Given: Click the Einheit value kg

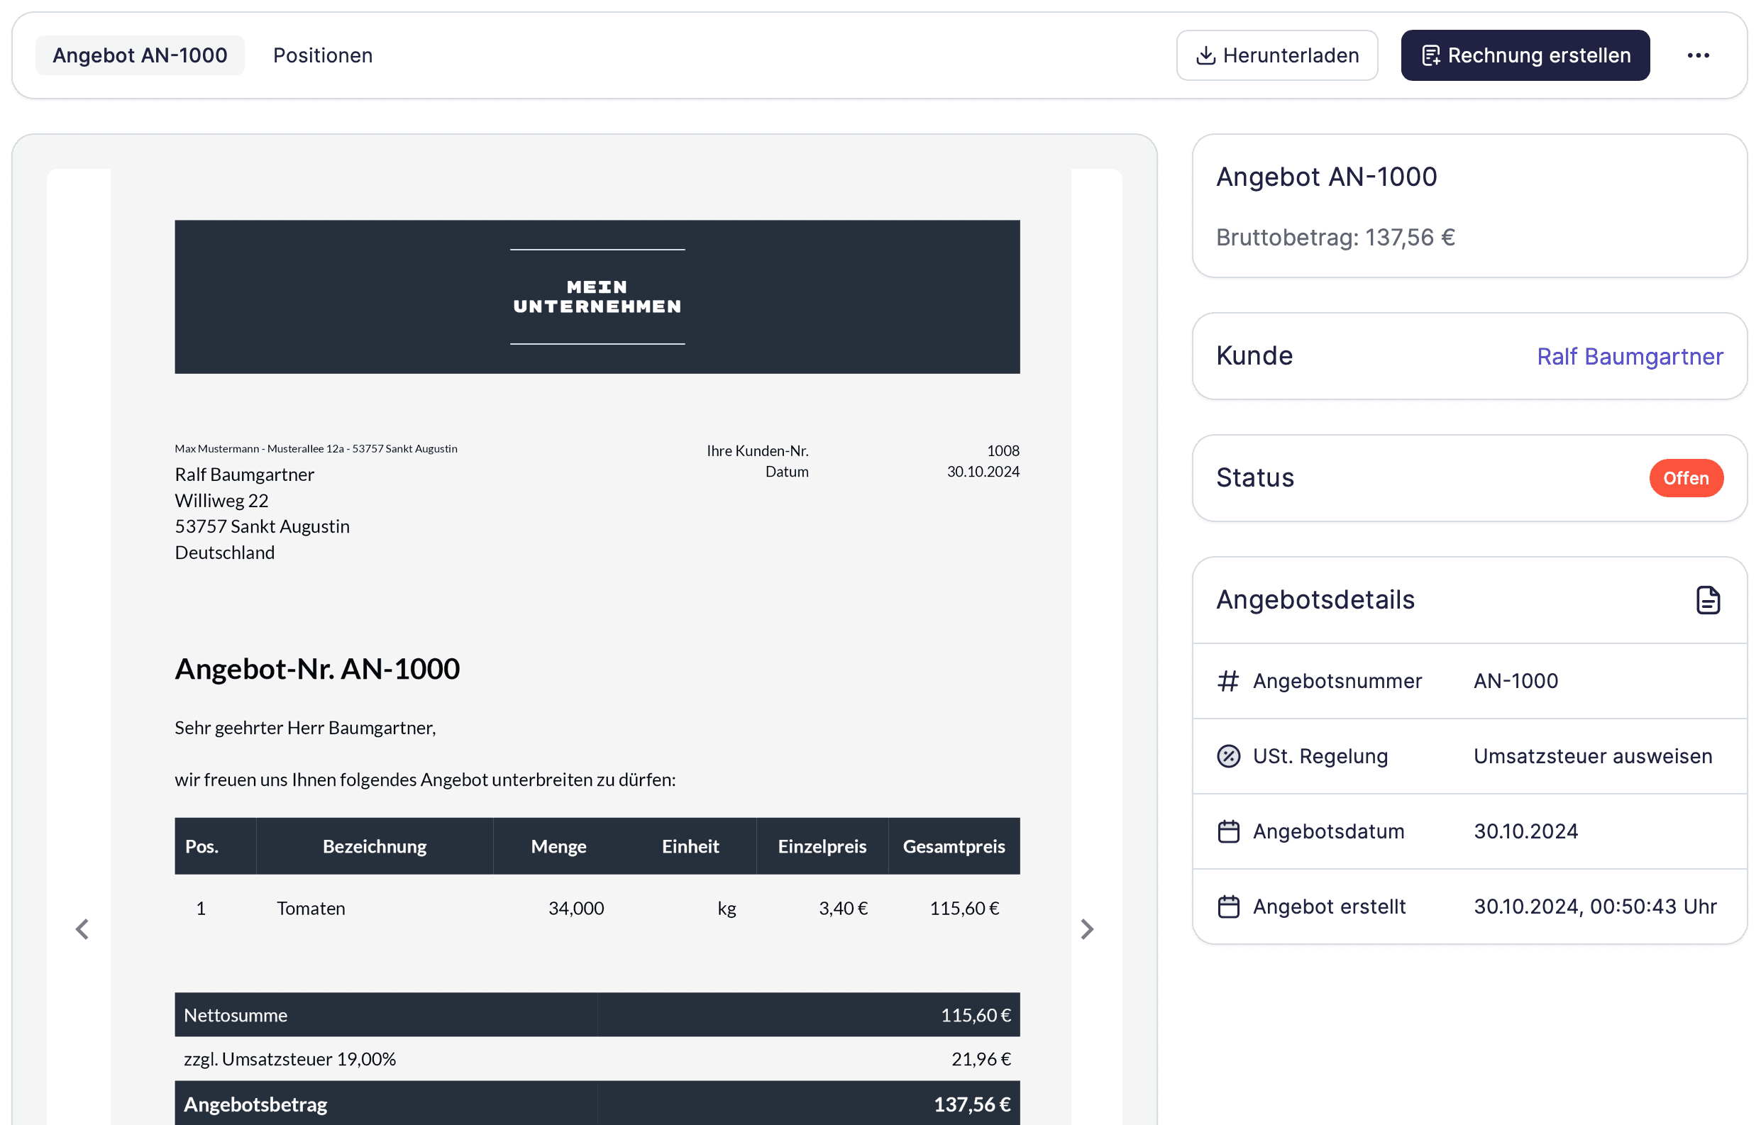Looking at the screenshot, I should 727,908.
